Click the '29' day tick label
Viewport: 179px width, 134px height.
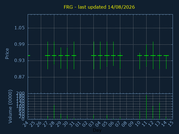58,124
